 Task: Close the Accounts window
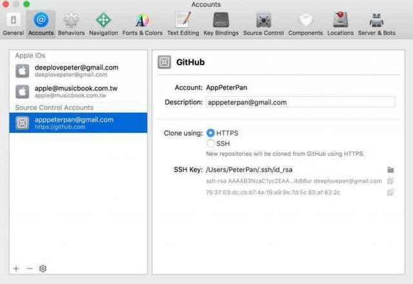[5, 4]
